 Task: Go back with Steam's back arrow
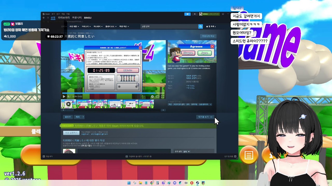[44, 18]
